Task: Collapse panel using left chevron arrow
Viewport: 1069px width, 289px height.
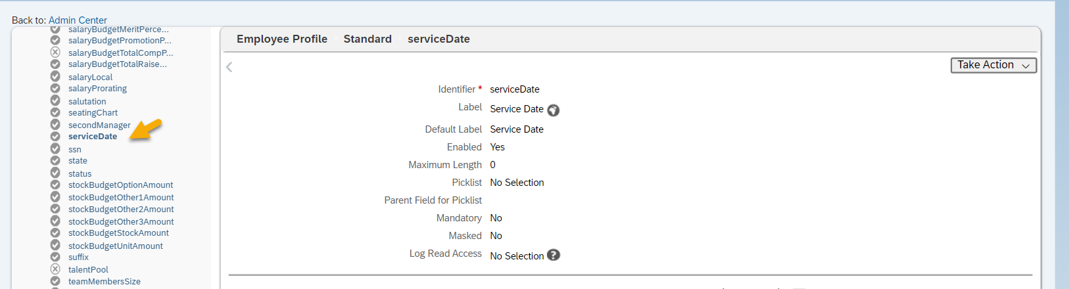Action: [x=229, y=67]
